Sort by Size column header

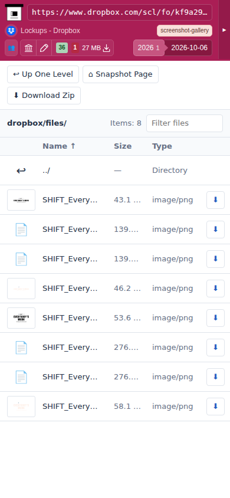[x=123, y=146]
